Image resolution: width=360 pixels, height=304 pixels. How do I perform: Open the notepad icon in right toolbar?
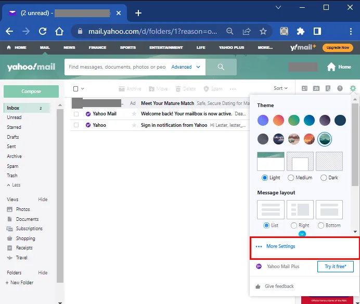tap(328, 88)
